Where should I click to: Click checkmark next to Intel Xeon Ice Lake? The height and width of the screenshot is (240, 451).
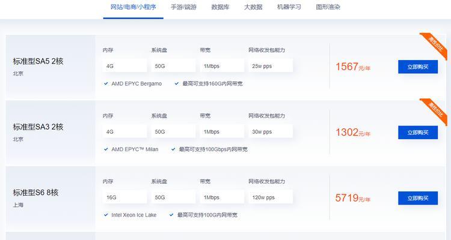[x=106, y=215]
